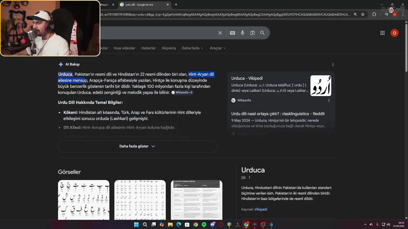Switch to the 'Haberler' results tab

149,48
